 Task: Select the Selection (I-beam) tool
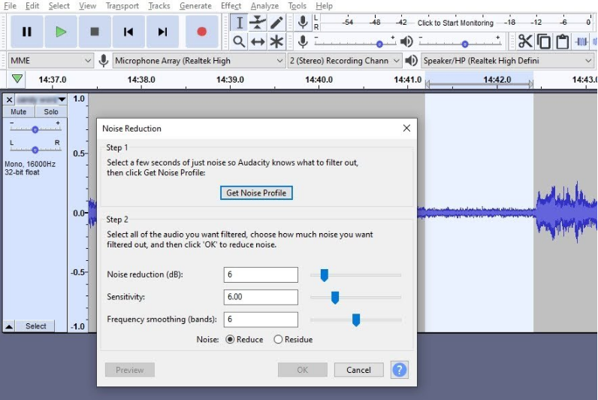(x=239, y=23)
